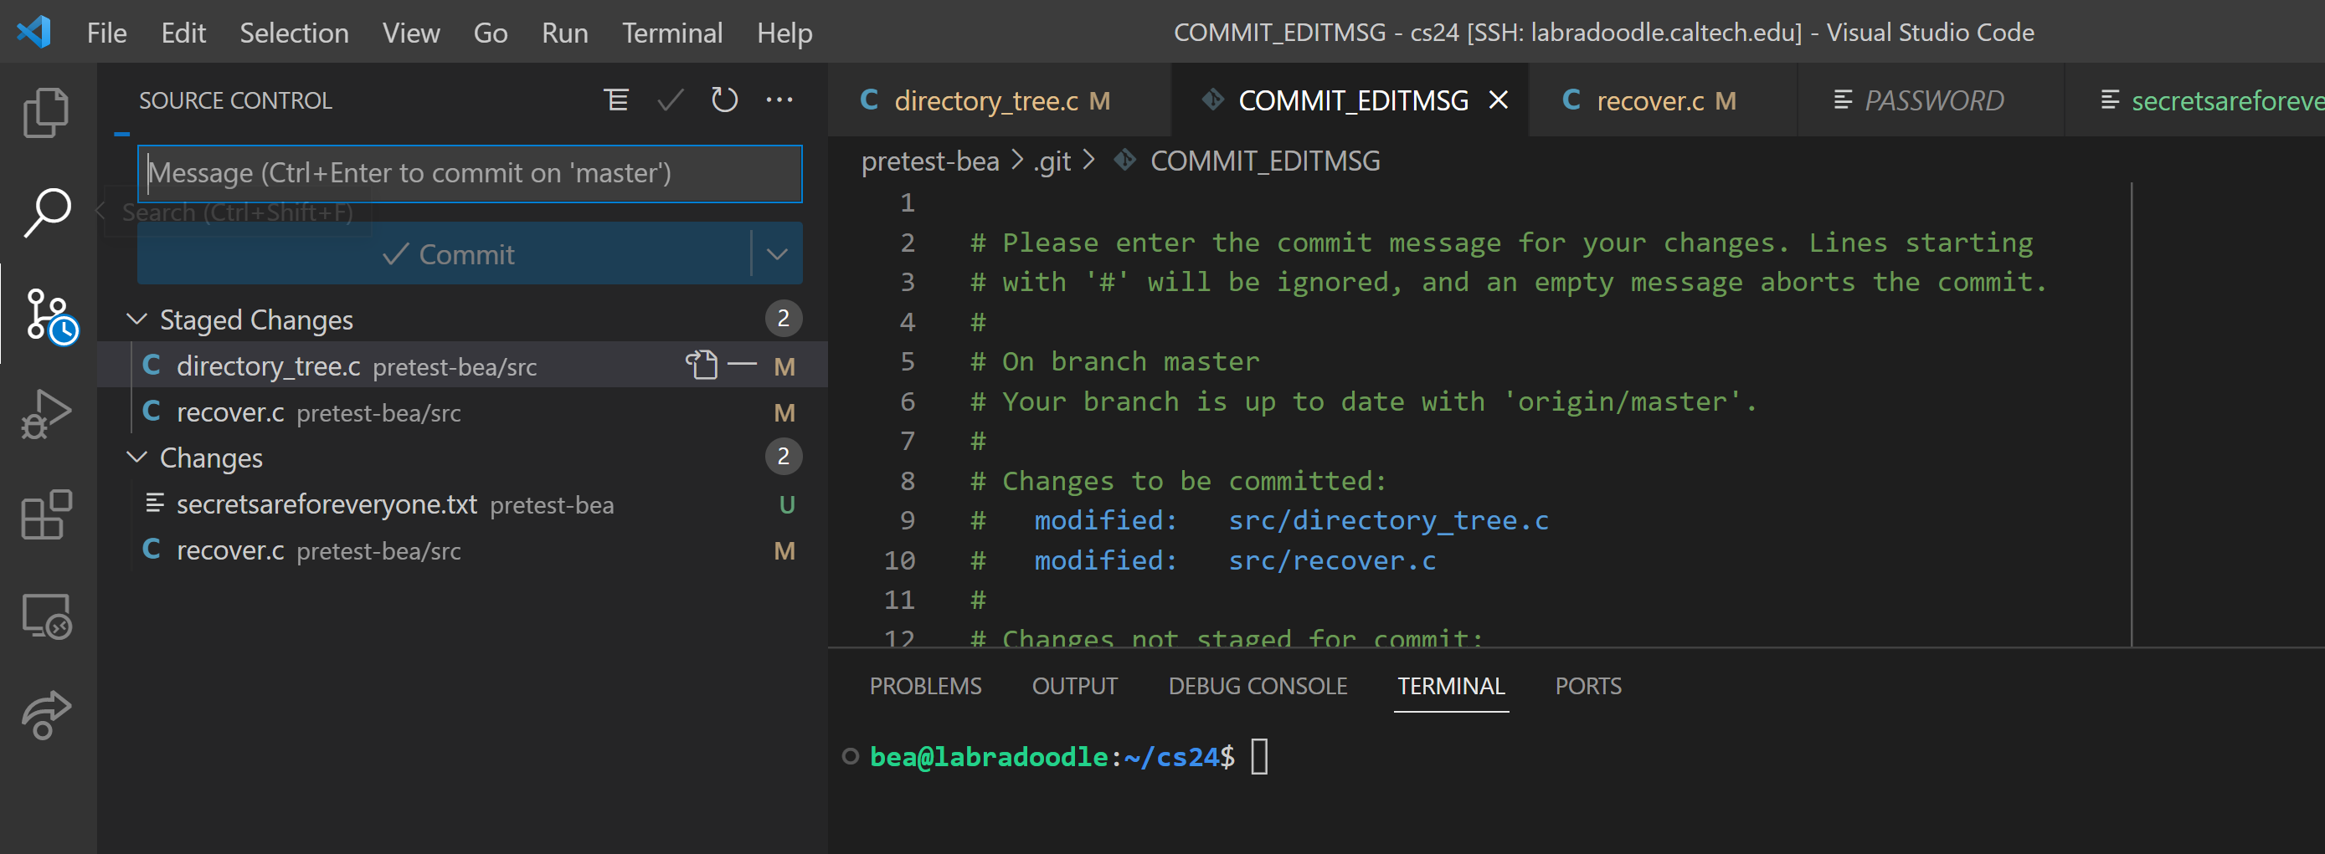Open the Remote Explorer view
The width and height of the screenshot is (2325, 854).
(x=45, y=616)
